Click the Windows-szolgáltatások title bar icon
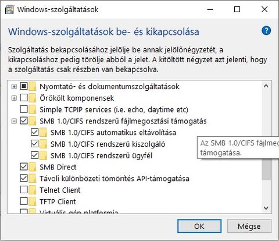This screenshot has height=241, width=279. click(9, 10)
